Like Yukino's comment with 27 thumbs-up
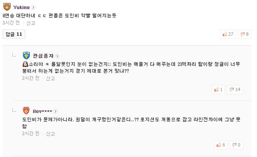 pyautogui.click(x=228, y=34)
